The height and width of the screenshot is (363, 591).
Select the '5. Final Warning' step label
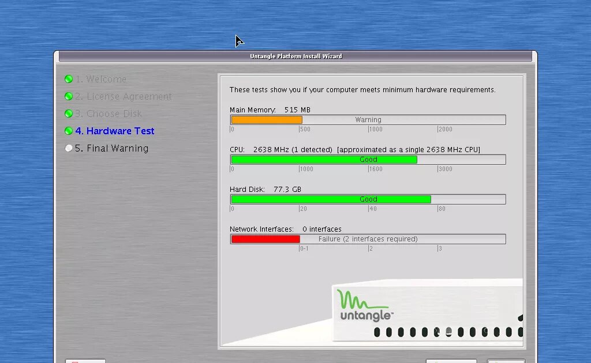click(x=111, y=148)
